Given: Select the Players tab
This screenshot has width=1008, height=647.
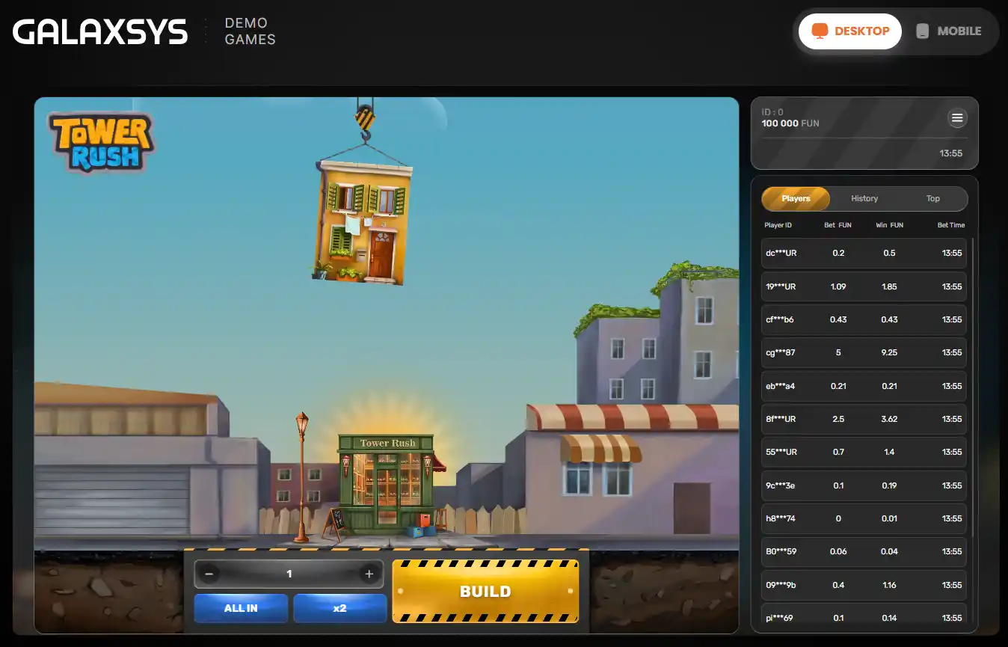Looking at the screenshot, I should pos(796,198).
